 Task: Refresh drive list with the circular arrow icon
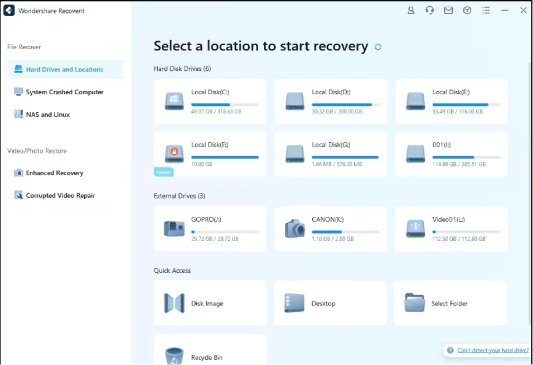pos(378,47)
